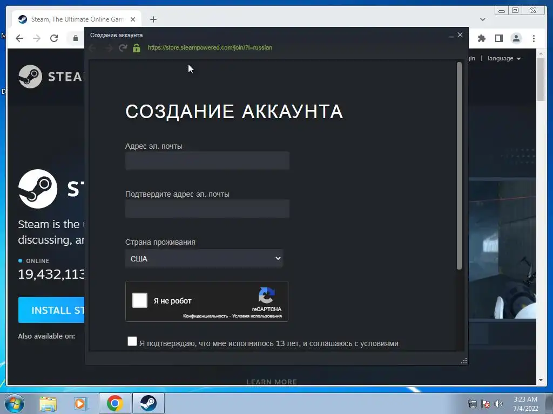Reload the Steam account creation page
Screen dimensions: 553x414
[123, 48]
